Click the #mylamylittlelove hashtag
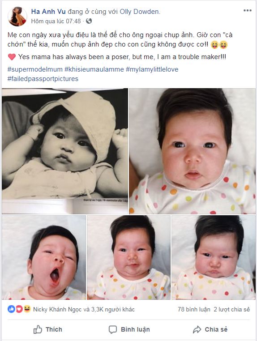257x341 pixels. 152,69
